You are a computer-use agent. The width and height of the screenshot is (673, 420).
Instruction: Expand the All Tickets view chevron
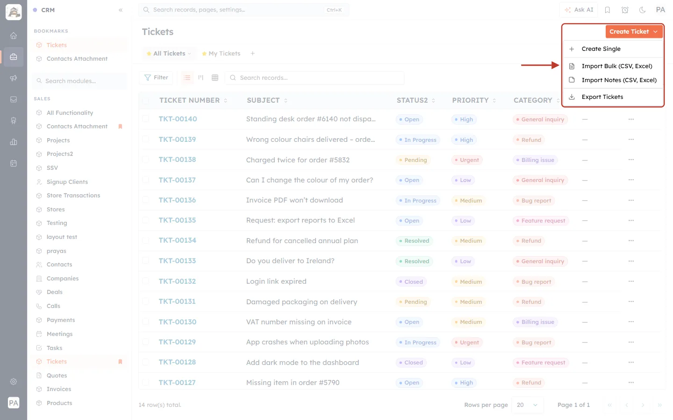pyautogui.click(x=189, y=54)
